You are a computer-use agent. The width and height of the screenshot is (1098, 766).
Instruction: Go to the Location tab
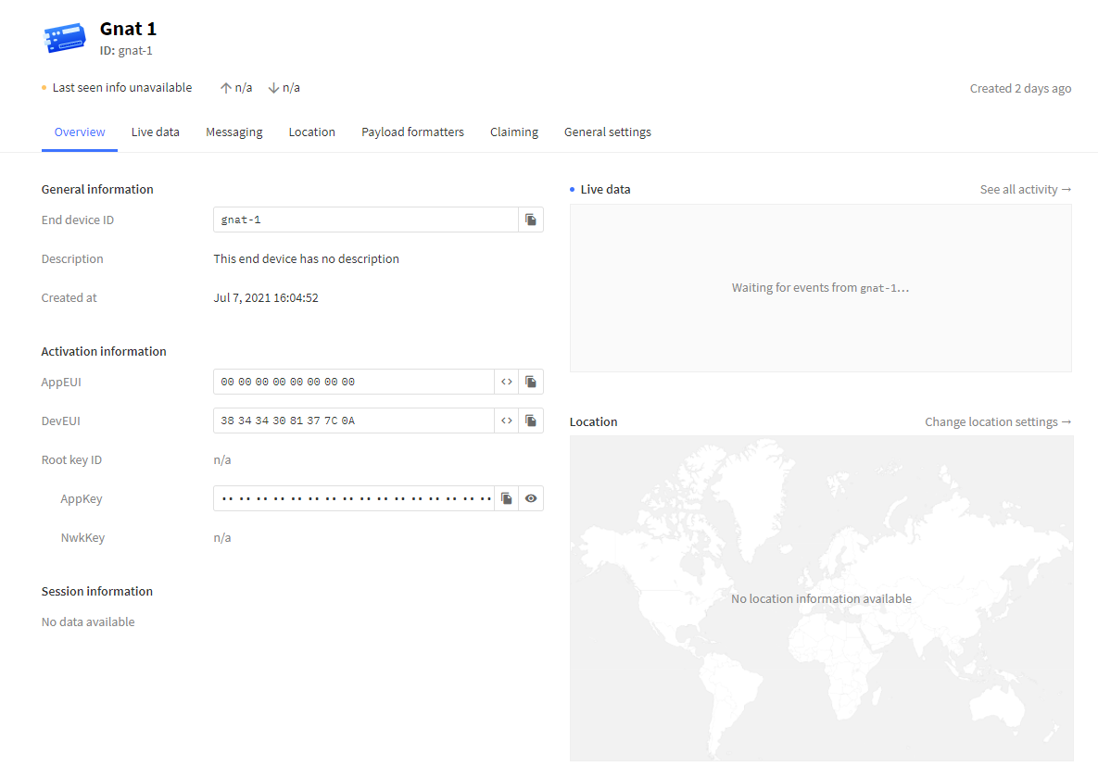tap(311, 132)
